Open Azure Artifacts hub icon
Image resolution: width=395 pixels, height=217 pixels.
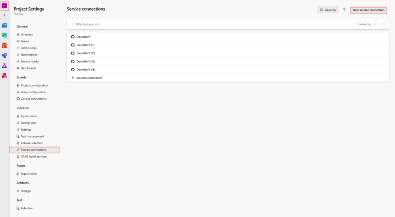pos(4,76)
